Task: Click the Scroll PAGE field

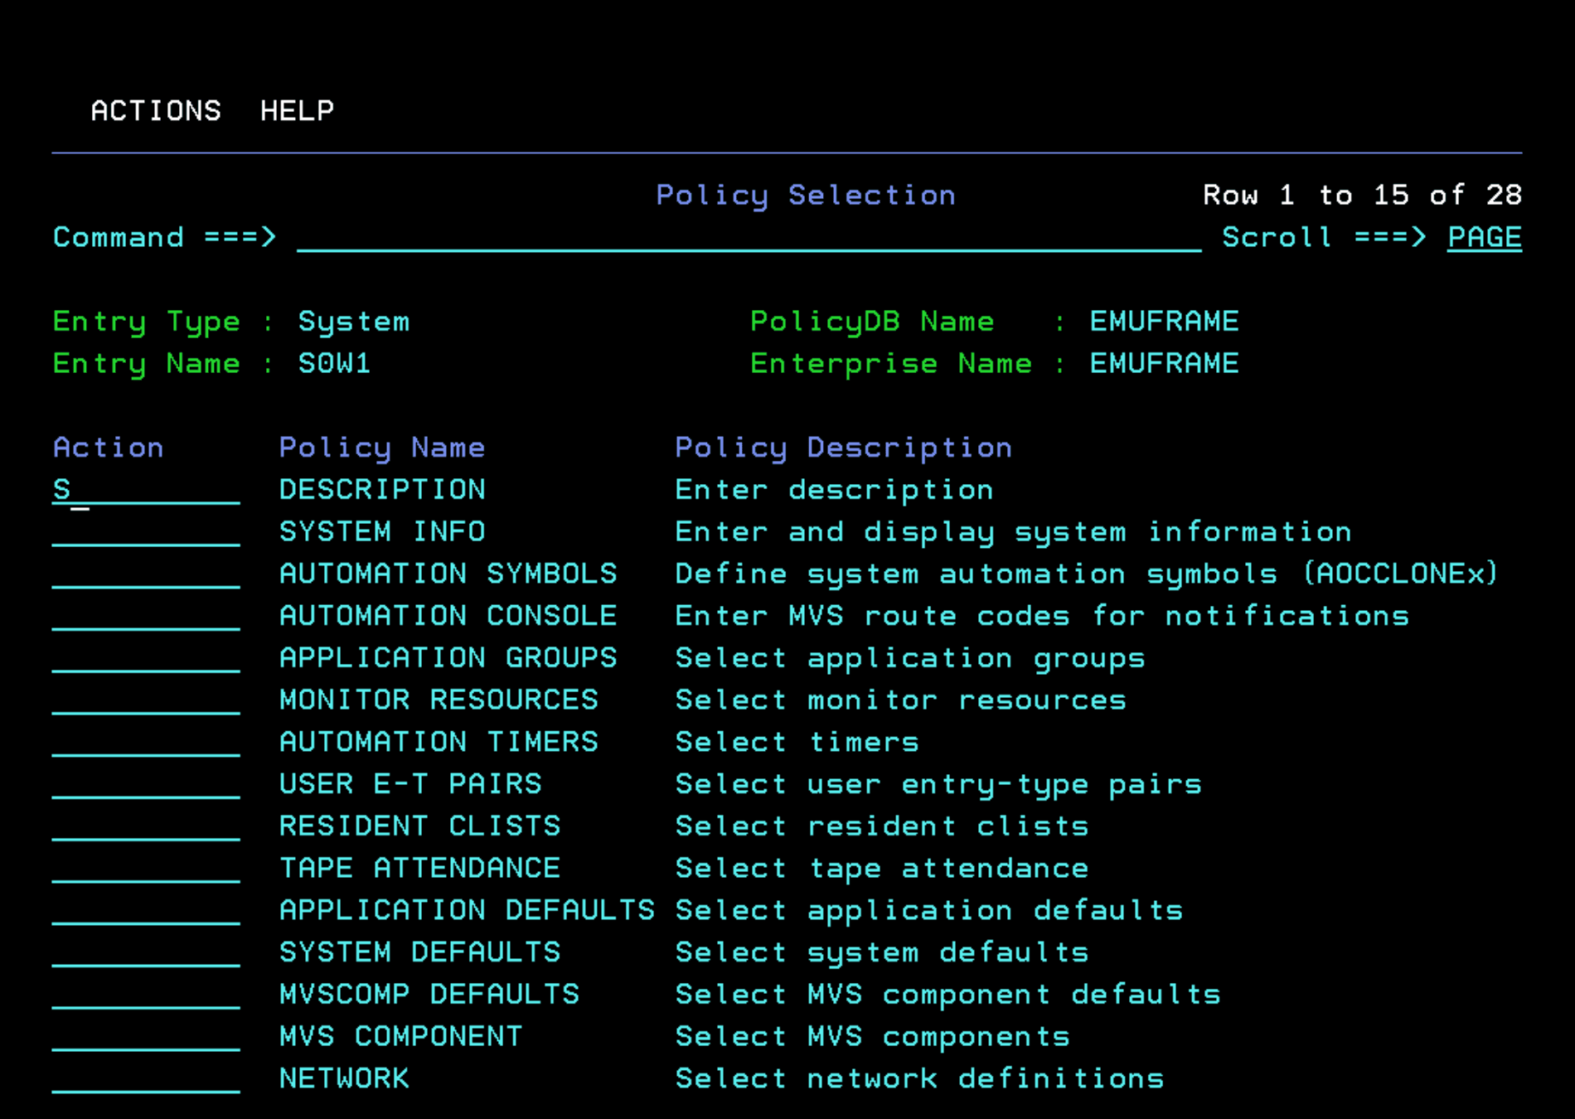Action: [1484, 238]
